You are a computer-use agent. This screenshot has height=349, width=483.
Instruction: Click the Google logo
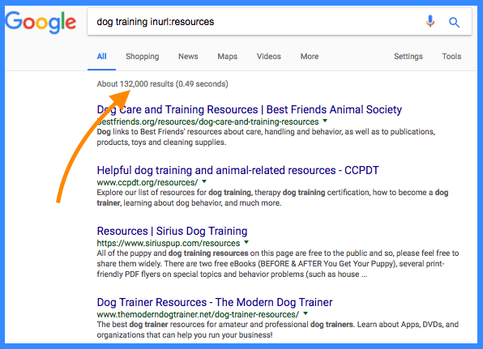(41, 22)
